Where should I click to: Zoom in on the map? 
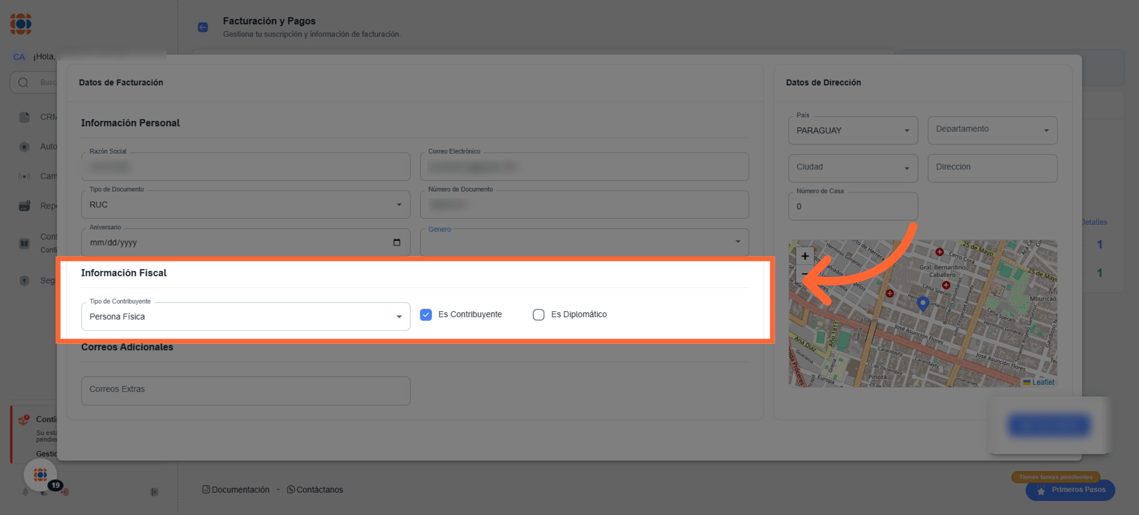click(x=805, y=256)
